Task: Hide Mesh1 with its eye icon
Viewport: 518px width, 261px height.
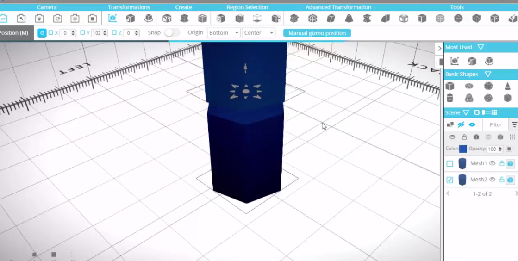Action: click(x=492, y=163)
